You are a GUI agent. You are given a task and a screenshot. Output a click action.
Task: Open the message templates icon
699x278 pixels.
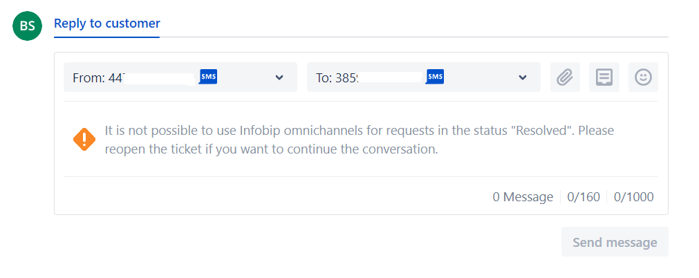point(604,77)
